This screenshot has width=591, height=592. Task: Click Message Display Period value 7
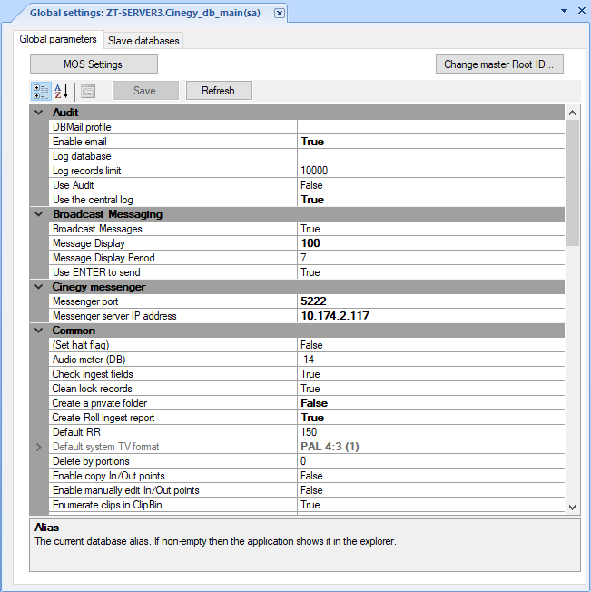tap(303, 258)
